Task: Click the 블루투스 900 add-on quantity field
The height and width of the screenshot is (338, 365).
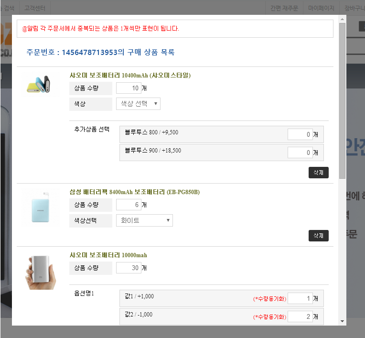Action: click(300, 153)
